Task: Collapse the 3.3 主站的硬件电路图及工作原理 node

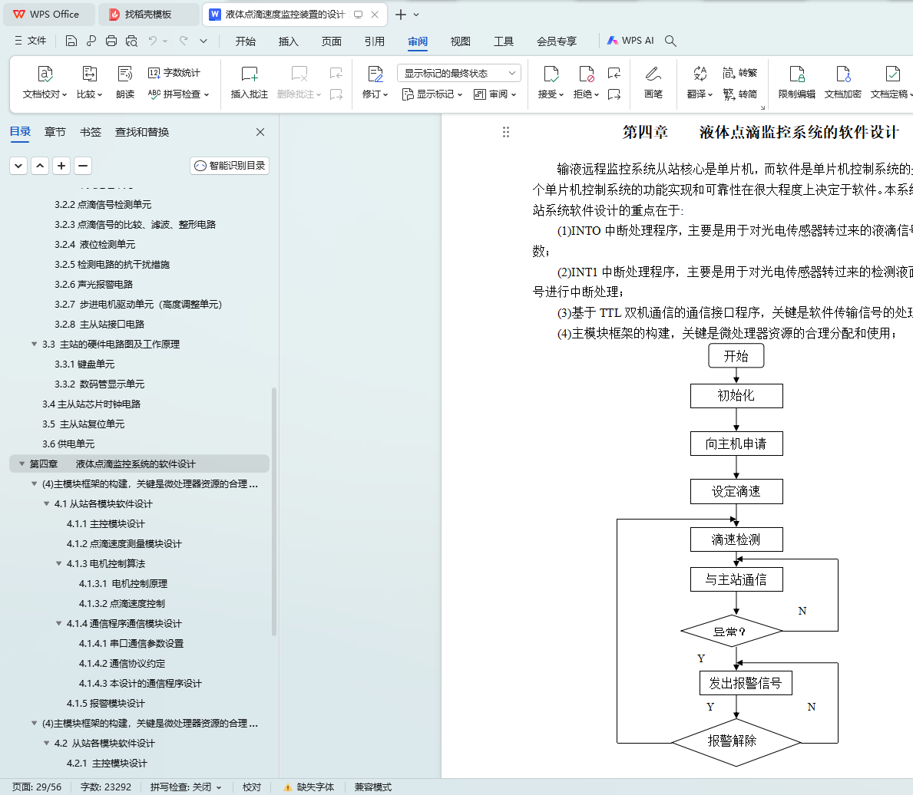Action: pos(34,344)
